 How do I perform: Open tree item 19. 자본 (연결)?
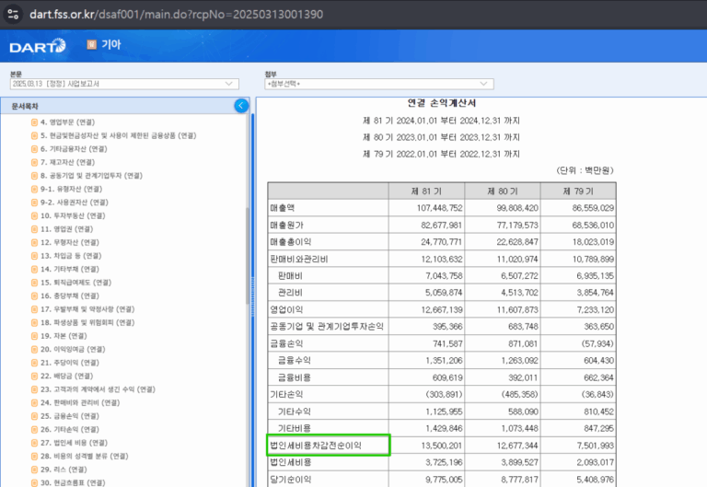64,336
